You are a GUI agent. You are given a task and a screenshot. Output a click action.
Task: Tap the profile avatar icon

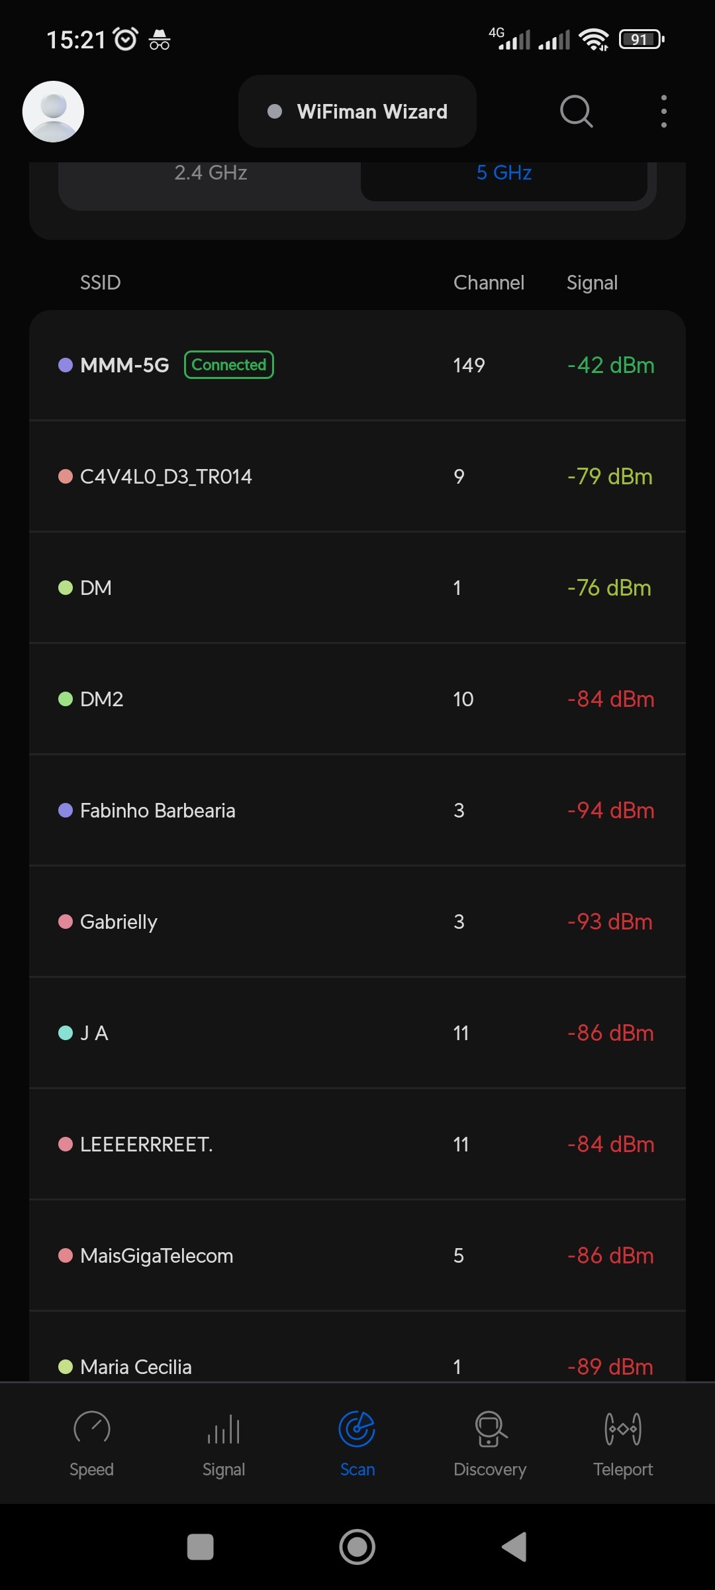pos(53,111)
